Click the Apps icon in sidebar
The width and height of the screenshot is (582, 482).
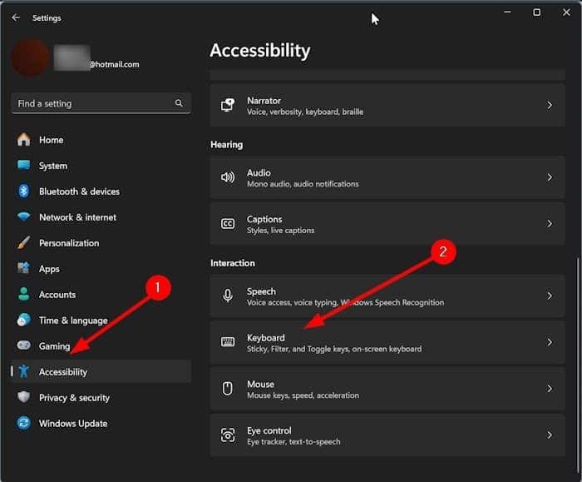tap(24, 268)
